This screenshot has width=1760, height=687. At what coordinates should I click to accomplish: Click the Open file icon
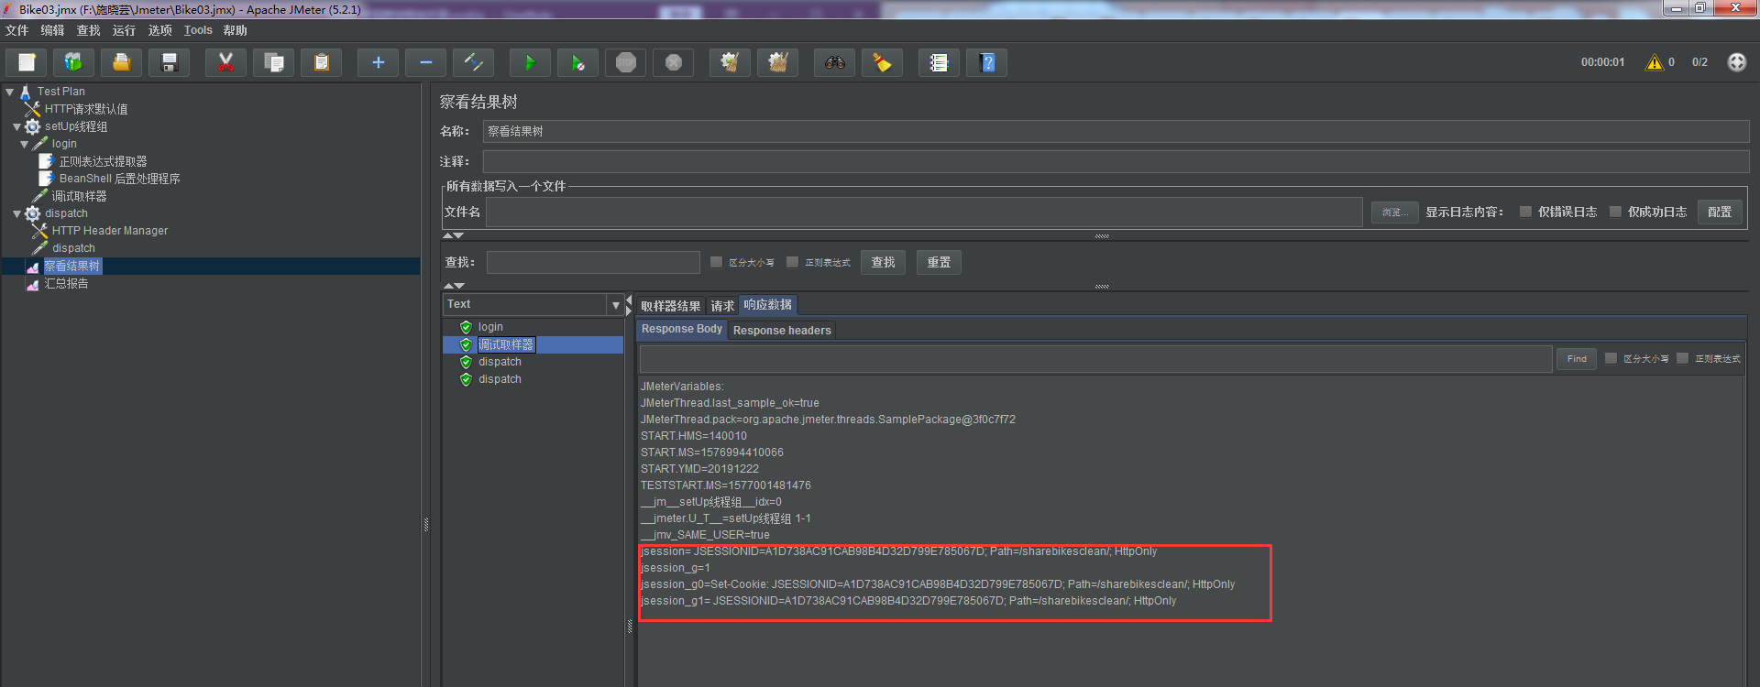121,62
